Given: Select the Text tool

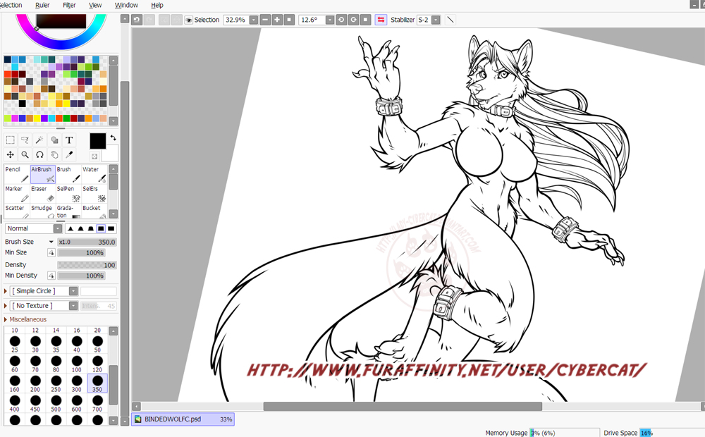Looking at the screenshot, I should [x=69, y=140].
